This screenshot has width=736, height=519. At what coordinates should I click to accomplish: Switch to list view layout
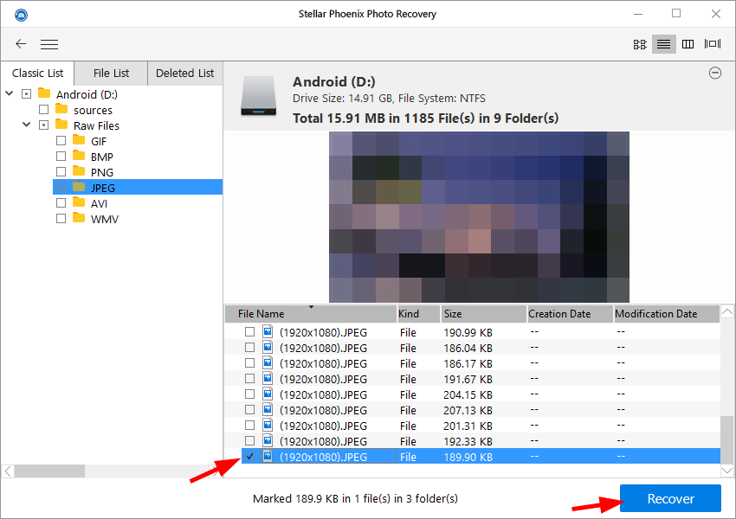(664, 44)
